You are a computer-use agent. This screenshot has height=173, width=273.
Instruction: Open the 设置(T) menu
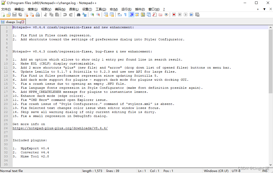pyautogui.click(x=87, y=9)
